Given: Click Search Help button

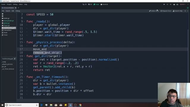Looking at the screenshot, I should point(178,11).
